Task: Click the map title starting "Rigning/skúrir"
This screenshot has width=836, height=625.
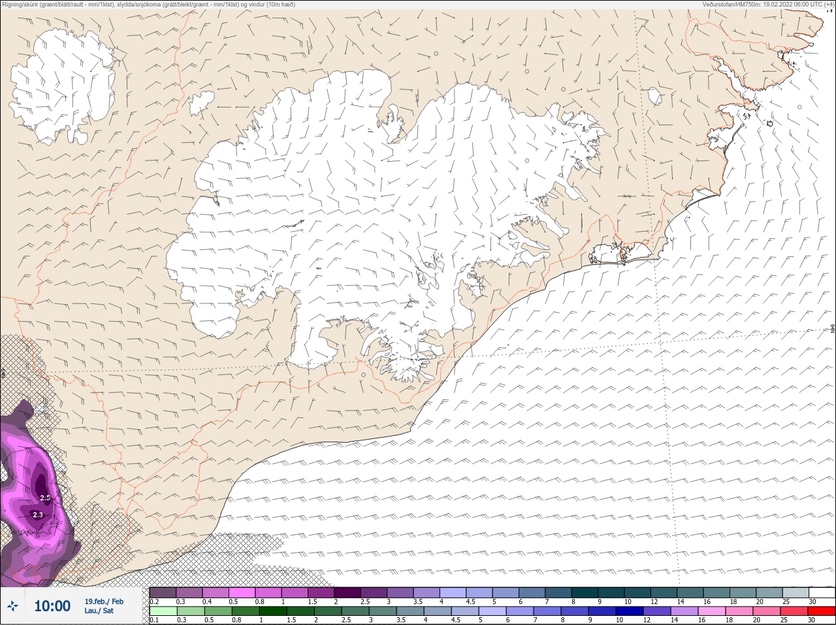Action: pyautogui.click(x=149, y=4)
